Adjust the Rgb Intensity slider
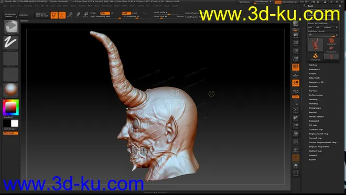Screen dimensions: 346x195 click(x=105, y=17)
